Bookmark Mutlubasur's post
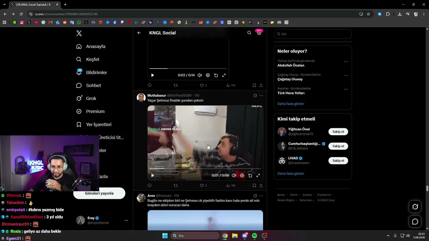Image resolution: width=429 pixels, height=241 pixels. (x=254, y=185)
